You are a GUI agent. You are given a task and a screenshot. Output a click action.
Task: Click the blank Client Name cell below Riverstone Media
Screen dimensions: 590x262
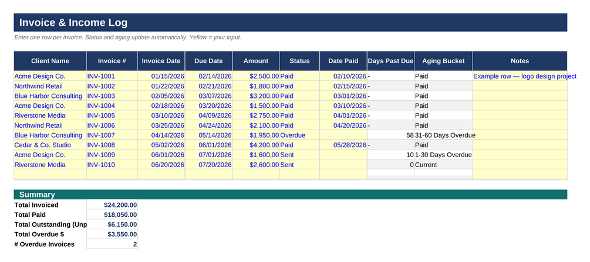pyautogui.click(x=50, y=175)
